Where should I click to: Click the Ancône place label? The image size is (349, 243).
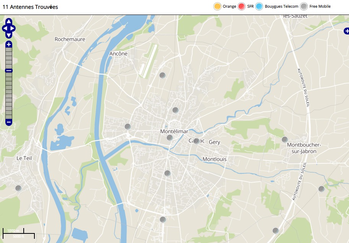[x=118, y=54]
